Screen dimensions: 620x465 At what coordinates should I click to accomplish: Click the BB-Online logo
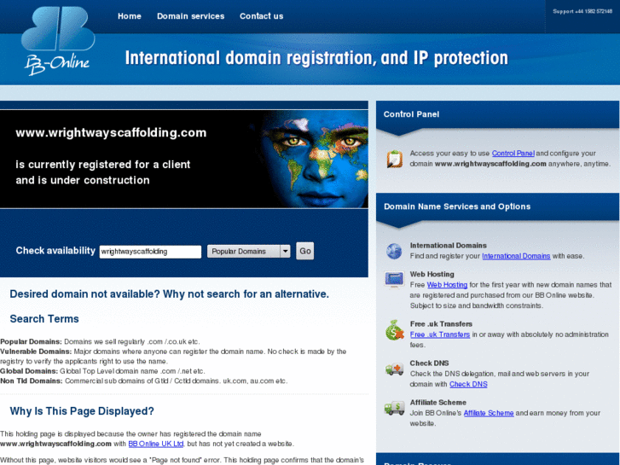(x=58, y=40)
